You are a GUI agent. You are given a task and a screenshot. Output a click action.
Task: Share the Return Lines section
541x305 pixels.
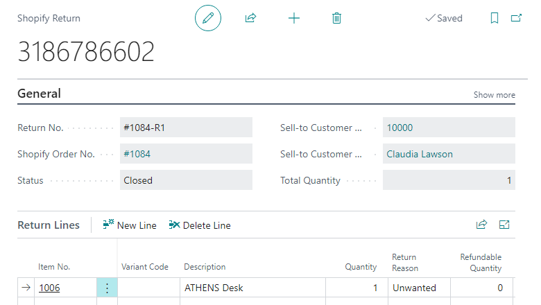(x=481, y=225)
